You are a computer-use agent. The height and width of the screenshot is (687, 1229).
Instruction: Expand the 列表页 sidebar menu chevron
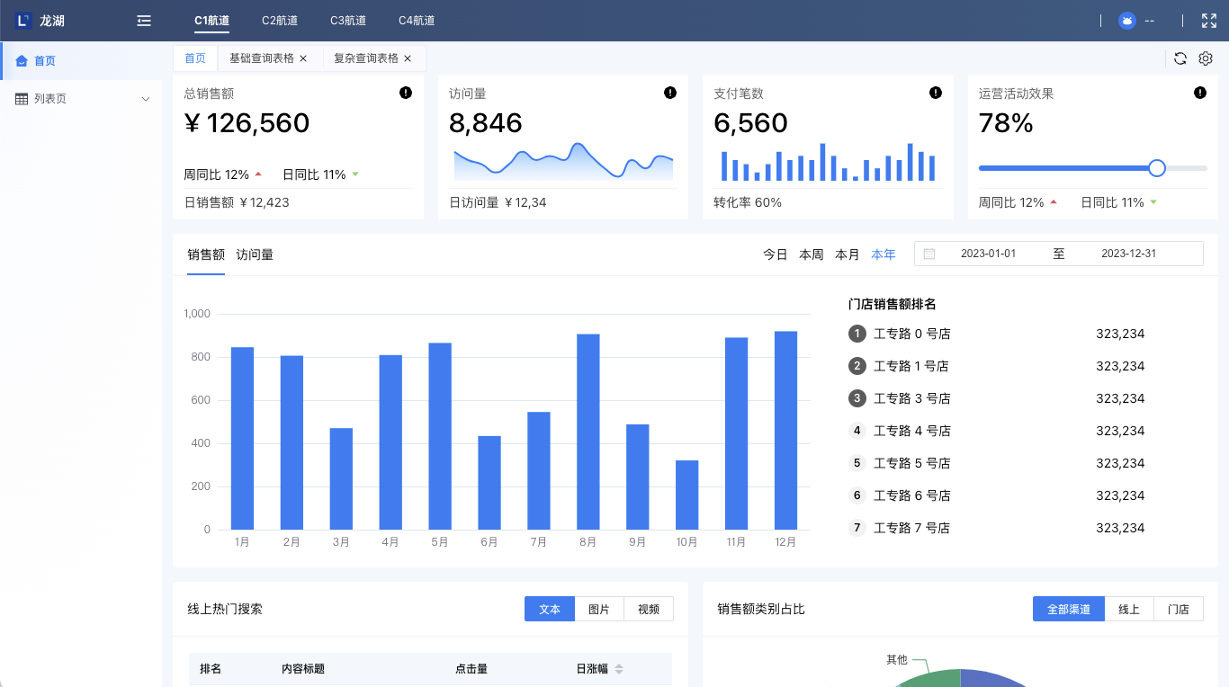pyautogui.click(x=146, y=99)
